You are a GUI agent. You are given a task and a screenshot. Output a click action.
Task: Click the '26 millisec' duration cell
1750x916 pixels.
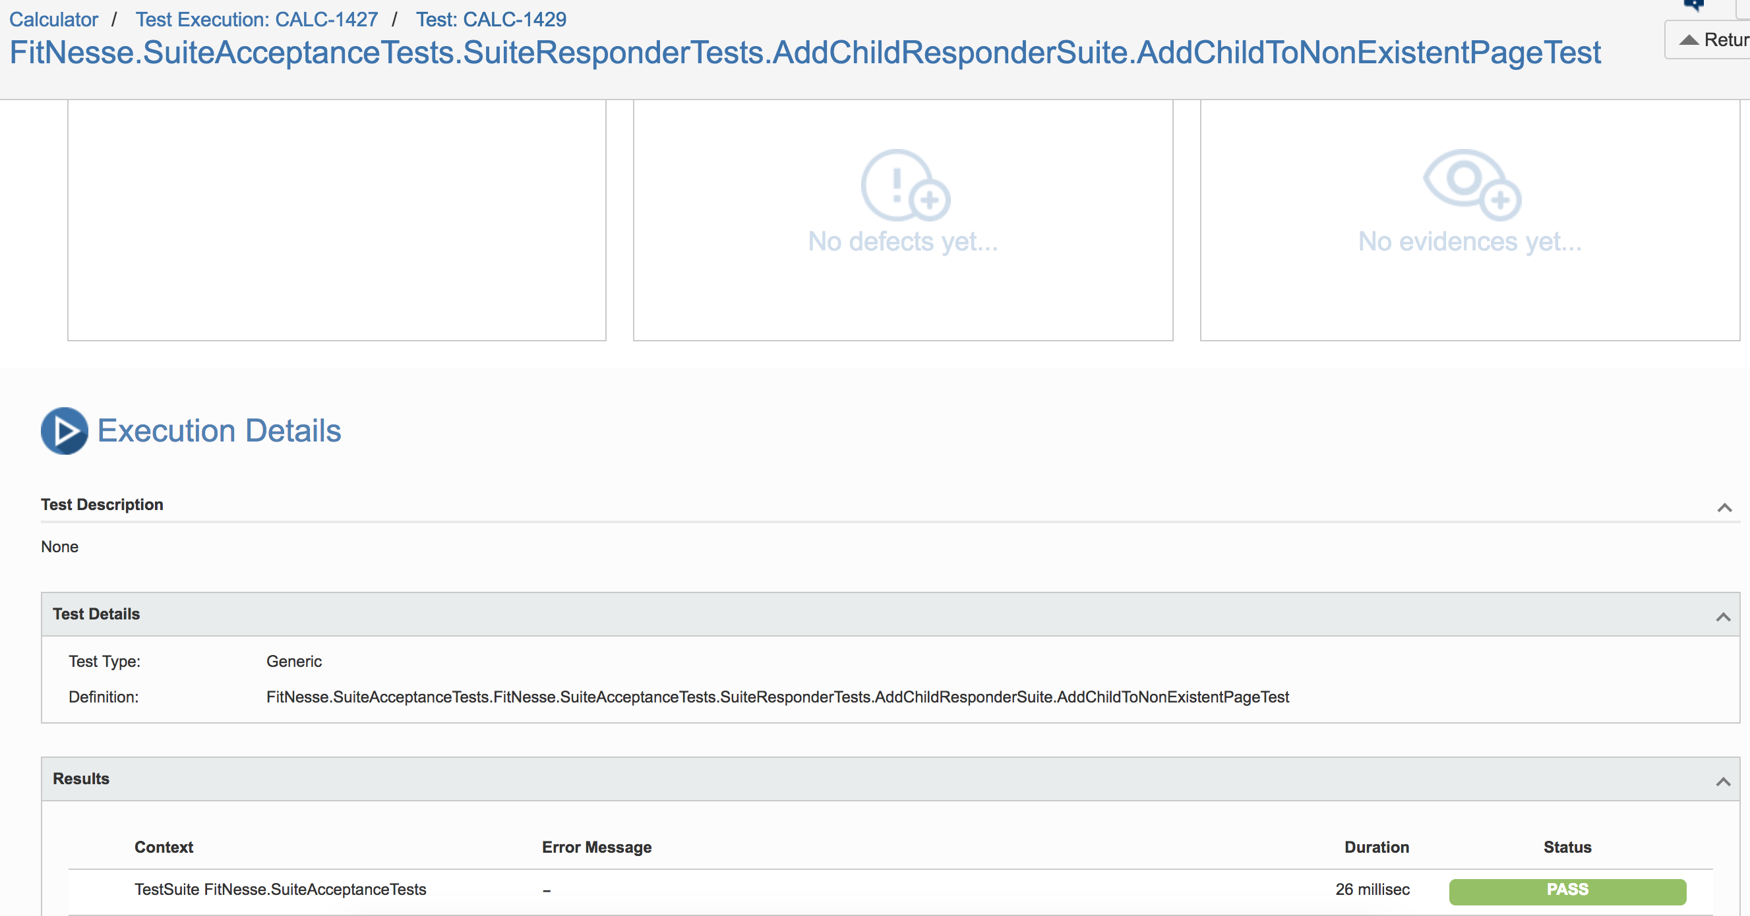(x=1372, y=890)
